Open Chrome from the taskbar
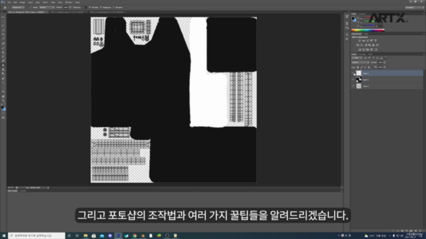The width and height of the screenshot is (426, 239). click(x=134, y=236)
